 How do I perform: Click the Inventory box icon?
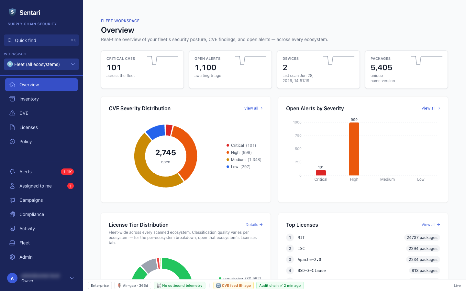coord(12,99)
